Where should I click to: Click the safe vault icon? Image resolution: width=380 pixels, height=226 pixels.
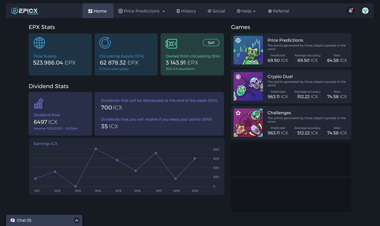click(171, 43)
